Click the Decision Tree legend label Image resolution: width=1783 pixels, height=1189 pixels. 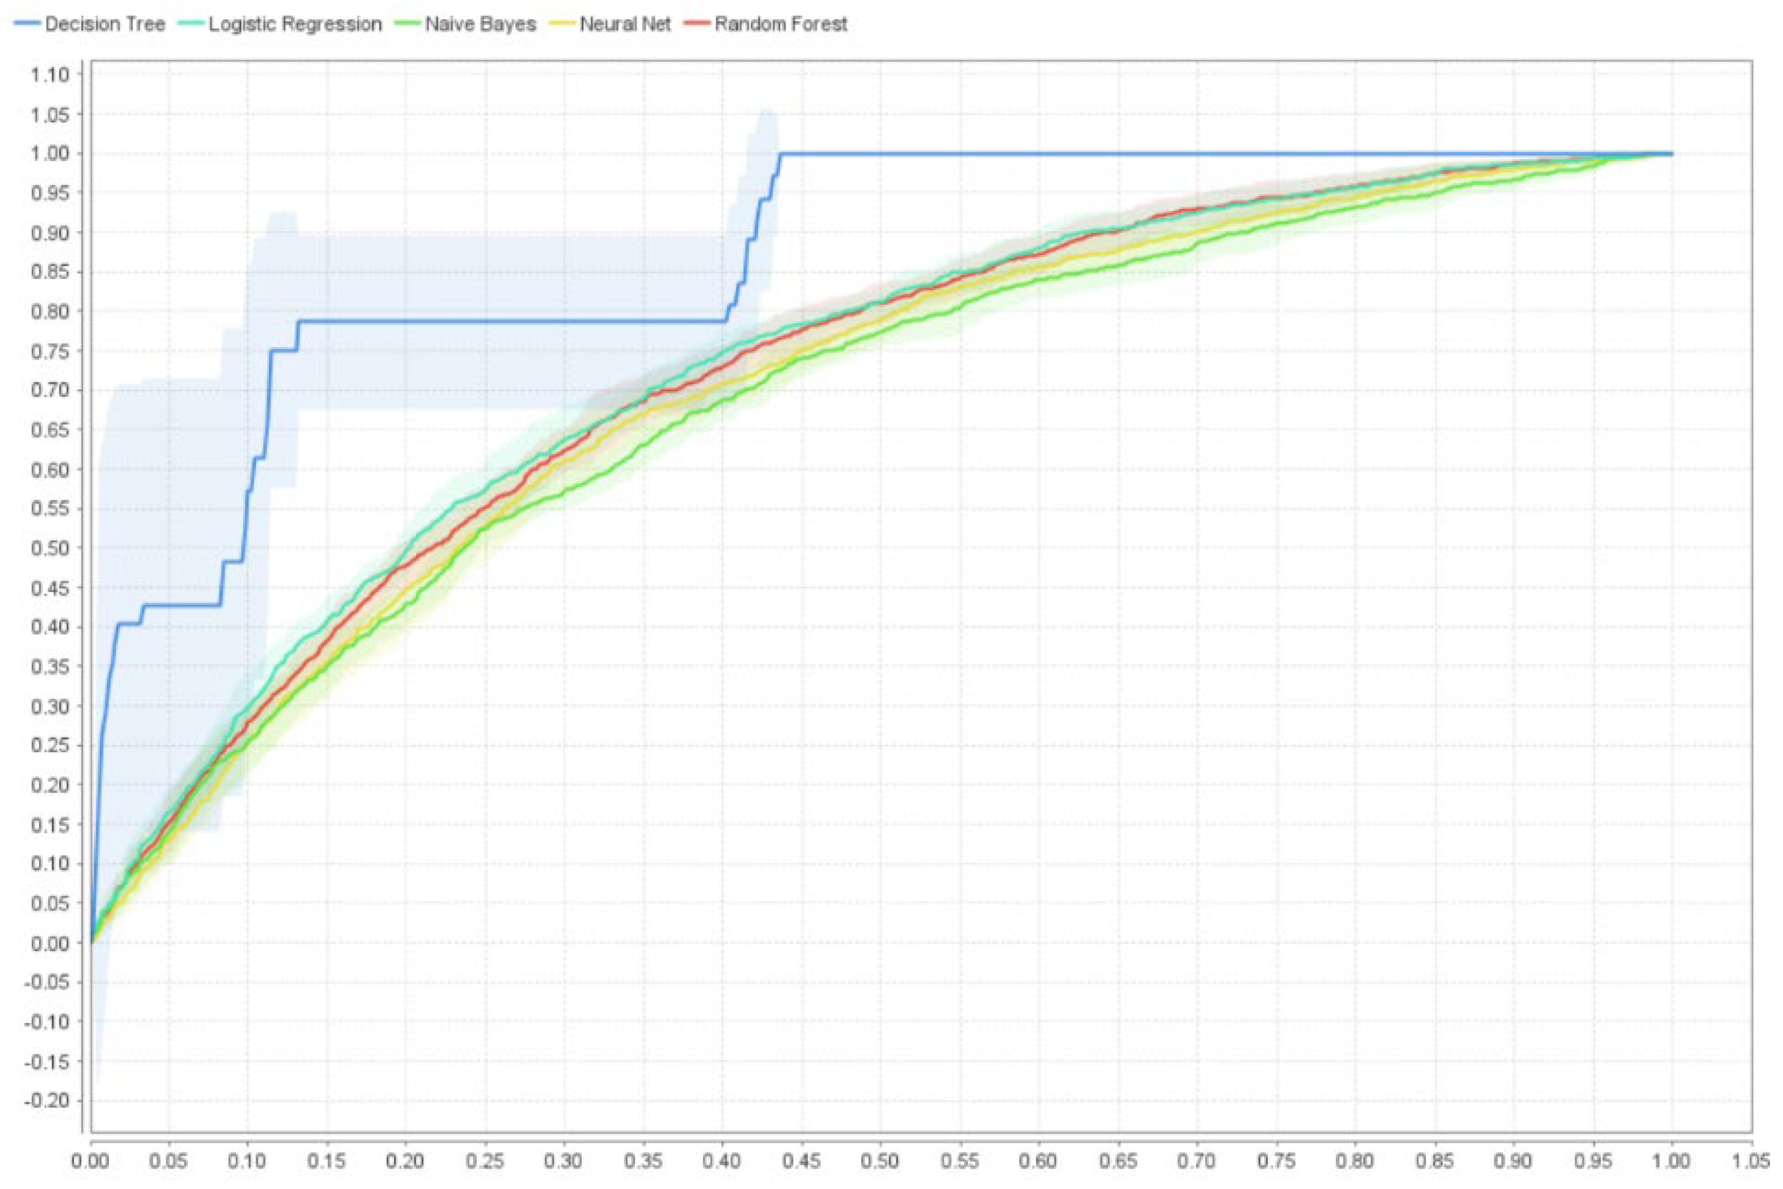pos(105,24)
